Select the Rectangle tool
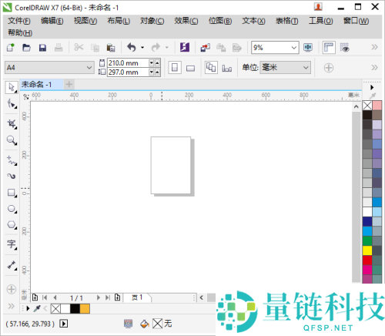The height and width of the screenshot is (336, 385). [12, 193]
